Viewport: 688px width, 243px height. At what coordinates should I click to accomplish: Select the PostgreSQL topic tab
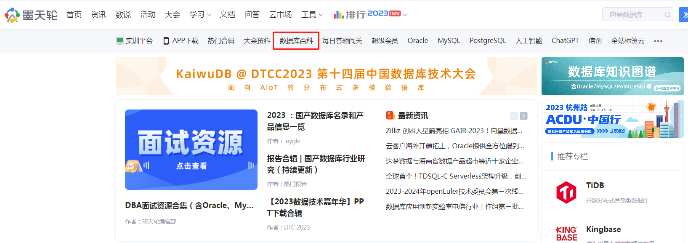[x=488, y=41]
